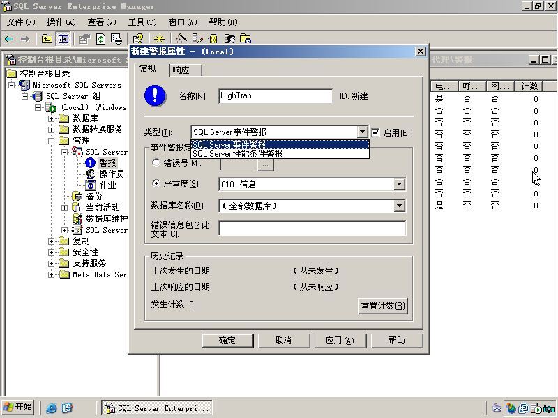
Task: Toggle the 启用 enabled checkbox
Action: coord(375,132)
